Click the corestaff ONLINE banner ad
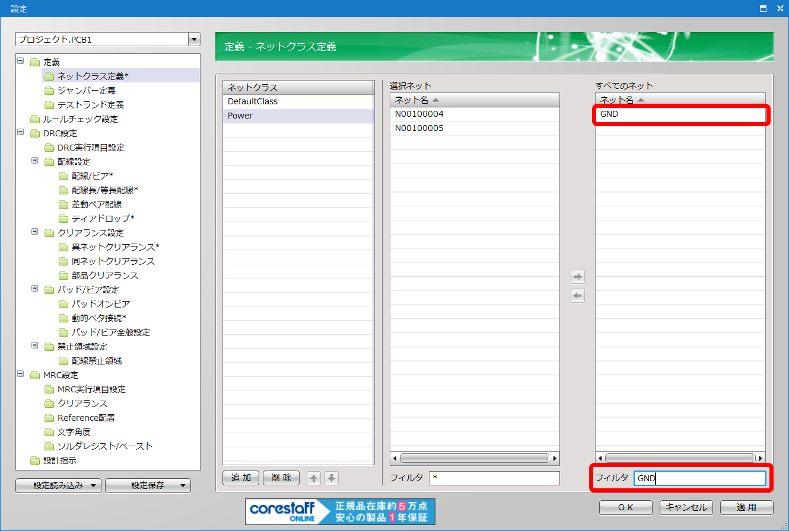 click(340, 511)
